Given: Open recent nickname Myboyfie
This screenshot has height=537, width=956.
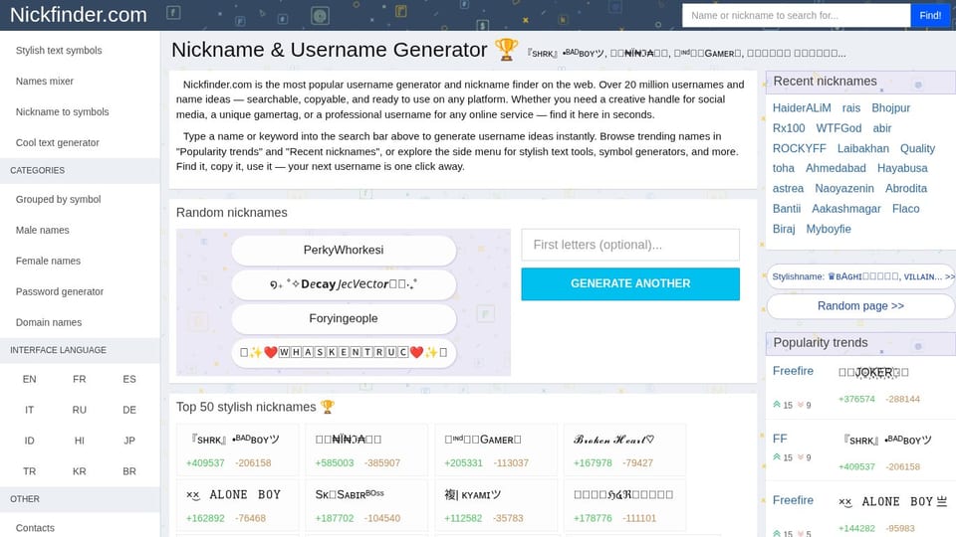Looking at the screenshot, I should tap(829, 229).
